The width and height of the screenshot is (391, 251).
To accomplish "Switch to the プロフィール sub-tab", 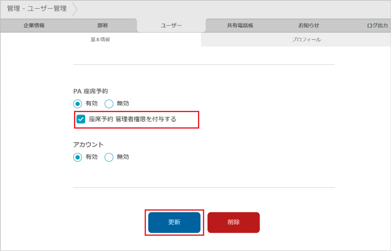I will click(307, 40).
